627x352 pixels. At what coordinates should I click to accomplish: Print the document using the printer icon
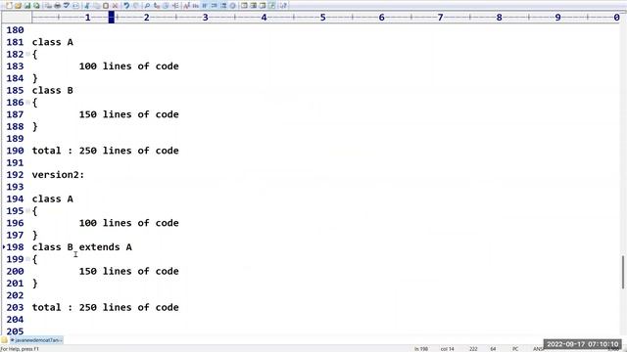(x=57, y=6)
